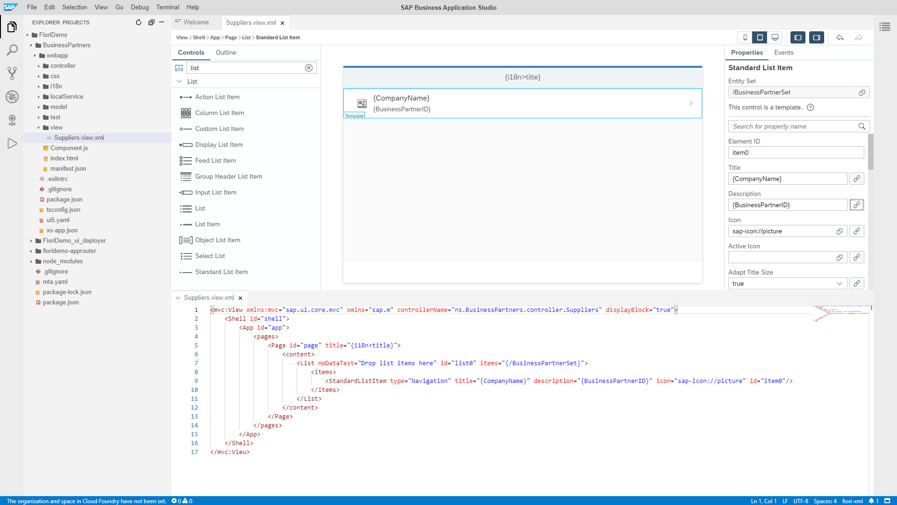
Task: Open value help for Active Icon field
Action: coord(840,257)
